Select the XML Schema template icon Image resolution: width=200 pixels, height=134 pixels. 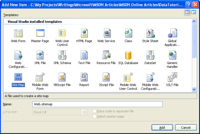point(62,55)
